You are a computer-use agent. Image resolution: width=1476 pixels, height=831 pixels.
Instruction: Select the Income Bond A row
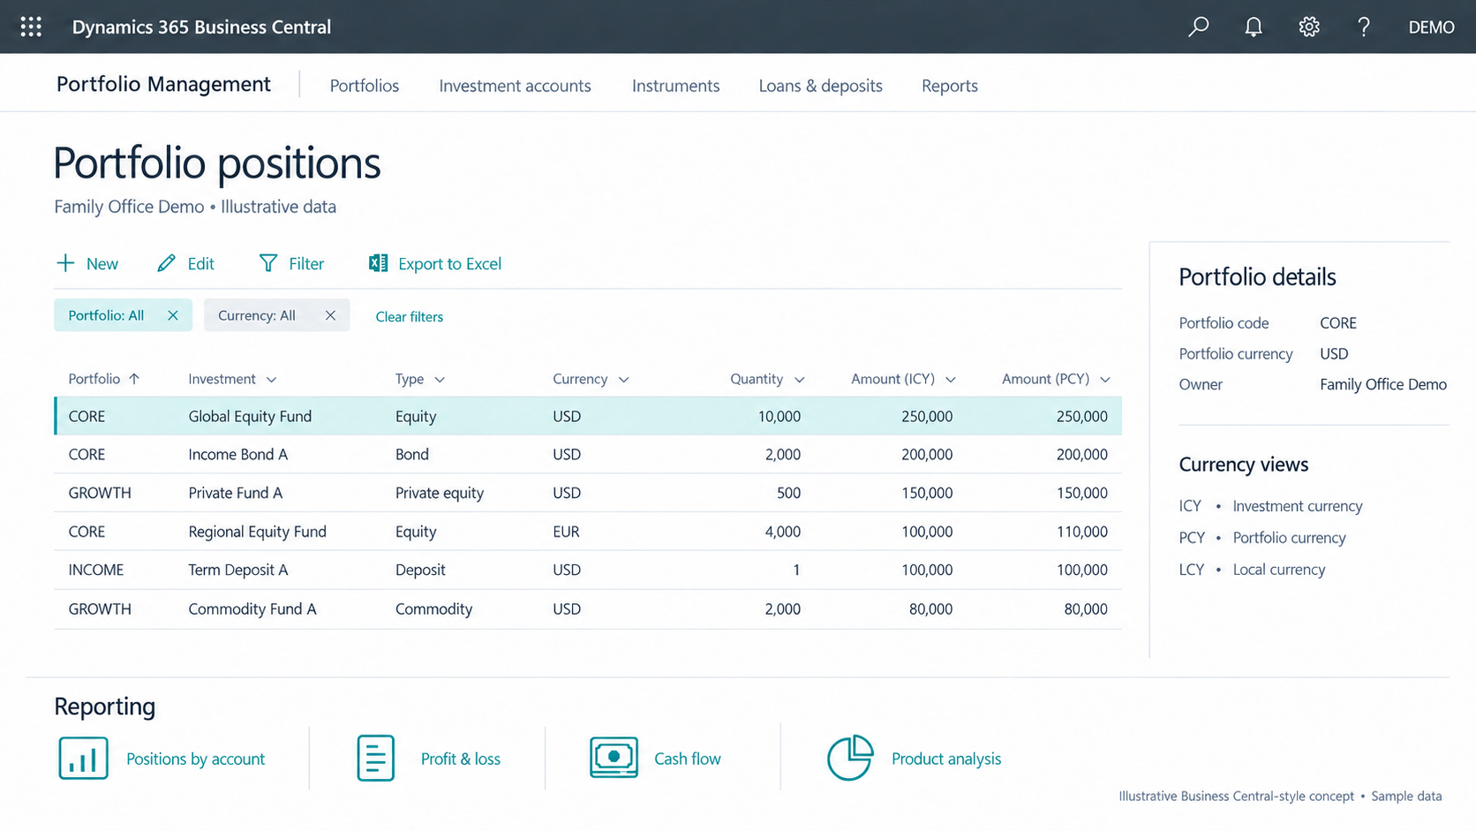tap(588, 455)
